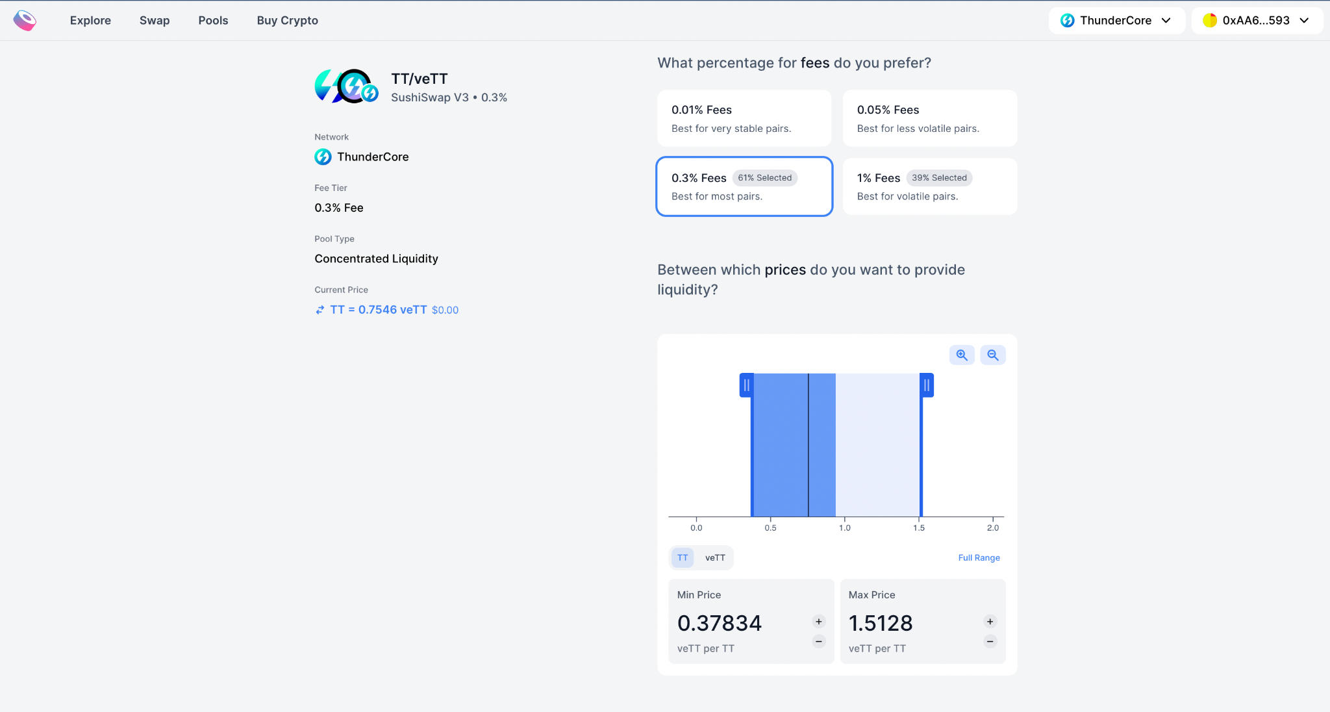Open the Pools page
The height and width of the screenshot is (712, 1330).
213,20
